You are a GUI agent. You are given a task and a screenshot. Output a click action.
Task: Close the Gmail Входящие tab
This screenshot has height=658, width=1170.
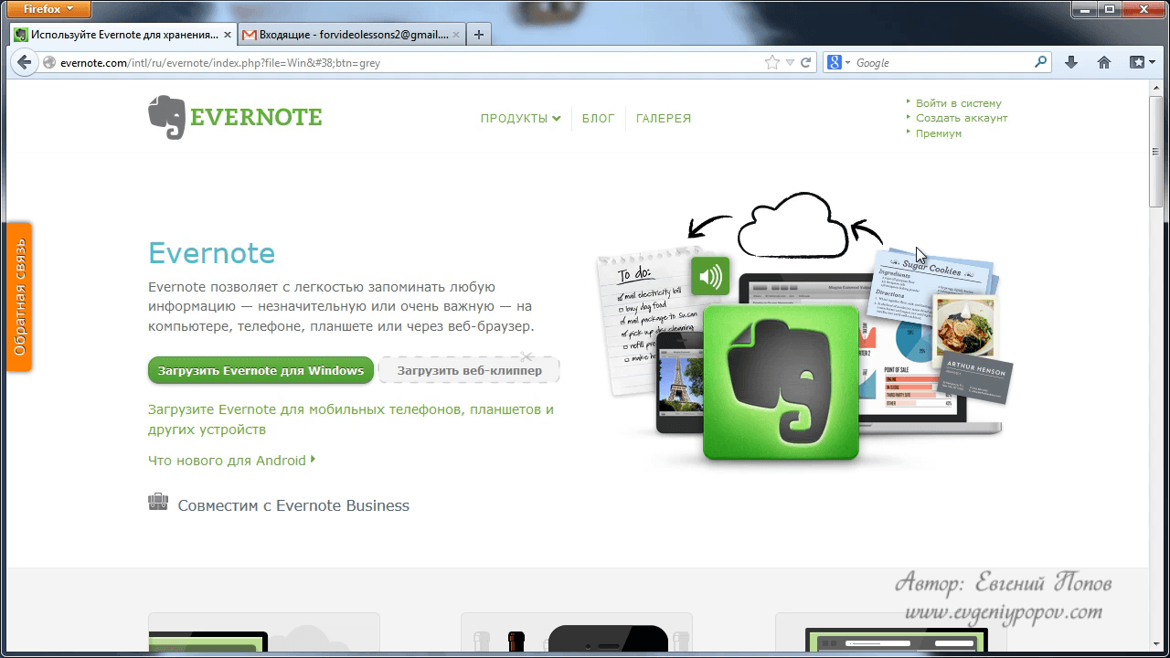pos(456,35)
